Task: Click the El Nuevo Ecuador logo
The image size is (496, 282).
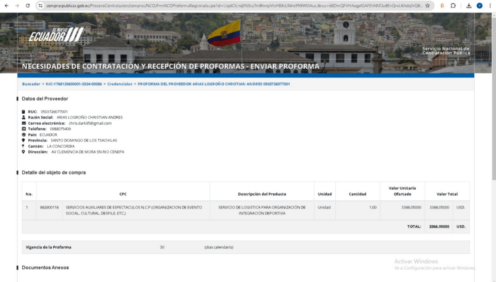Action: point(56,35)
